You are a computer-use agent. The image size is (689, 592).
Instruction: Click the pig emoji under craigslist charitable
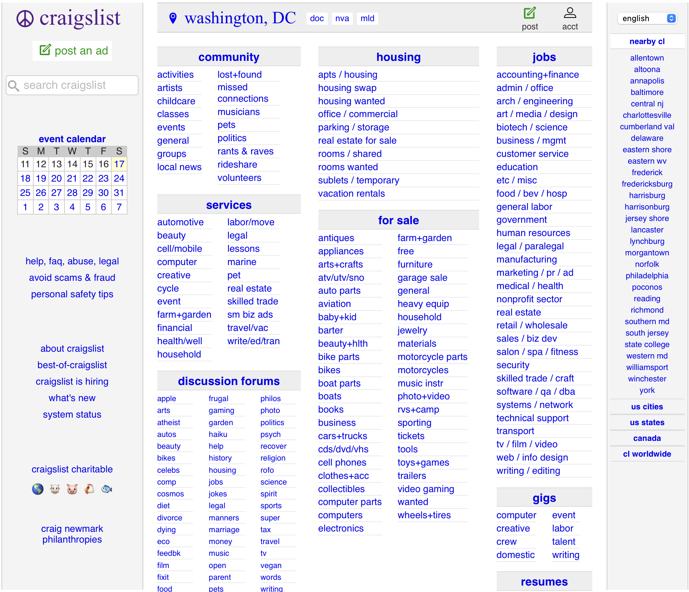point(72,489)
